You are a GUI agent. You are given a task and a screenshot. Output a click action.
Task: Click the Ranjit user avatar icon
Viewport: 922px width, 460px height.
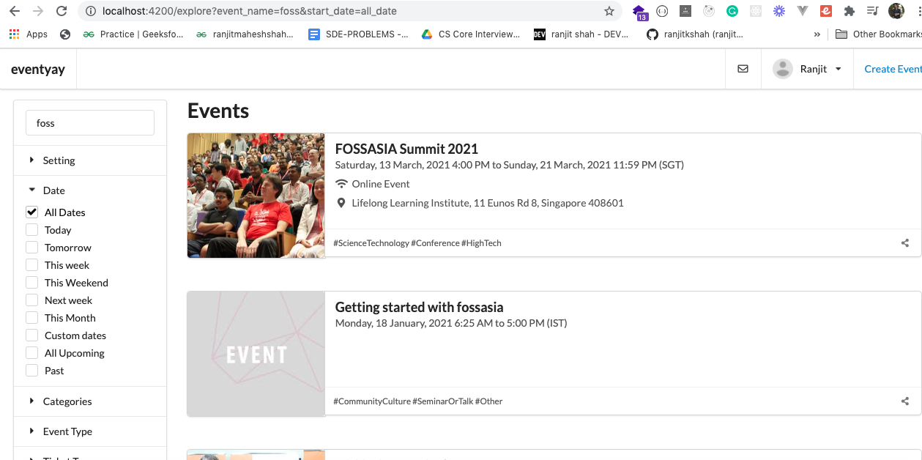pos(783,69)
